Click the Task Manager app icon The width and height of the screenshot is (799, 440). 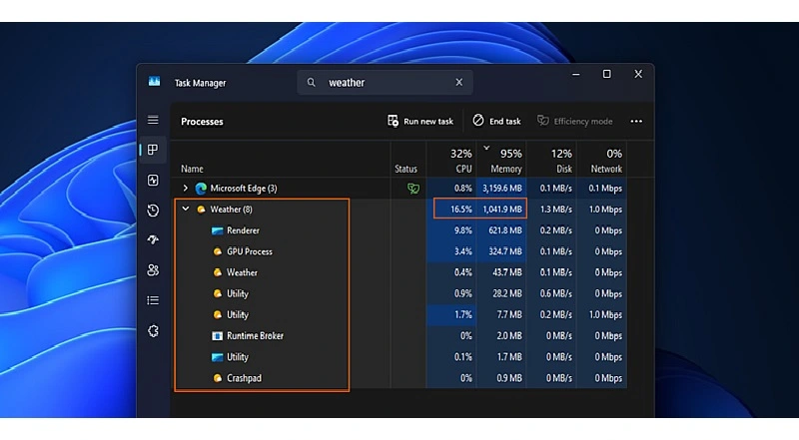(x=154, y=82)
